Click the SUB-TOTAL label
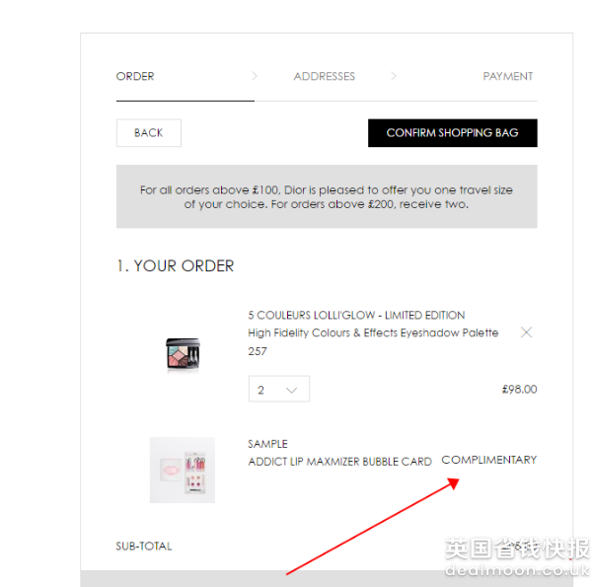 click(144, 547)
